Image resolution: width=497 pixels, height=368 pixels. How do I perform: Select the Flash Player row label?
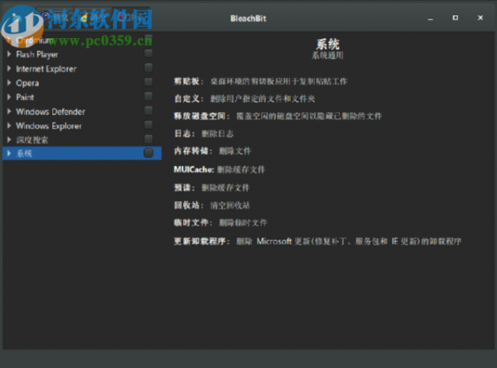pos(37,55)
